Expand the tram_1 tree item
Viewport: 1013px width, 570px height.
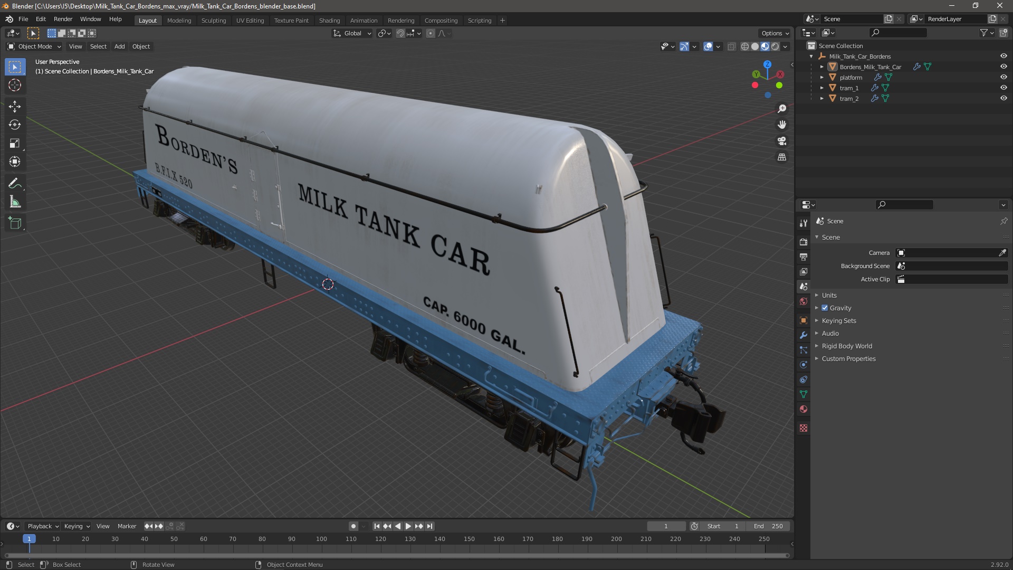[x=821, y=88]
